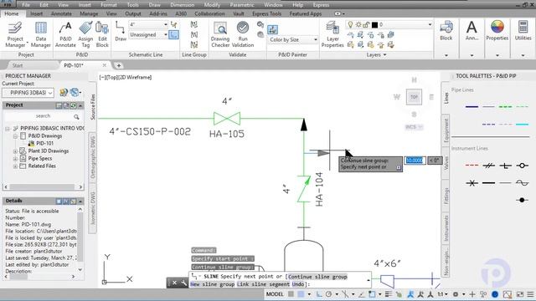Switch to the Annotate ribbon tab
Image resolution: width=536 pixels, height=301 pixels.
pos(61,13)
